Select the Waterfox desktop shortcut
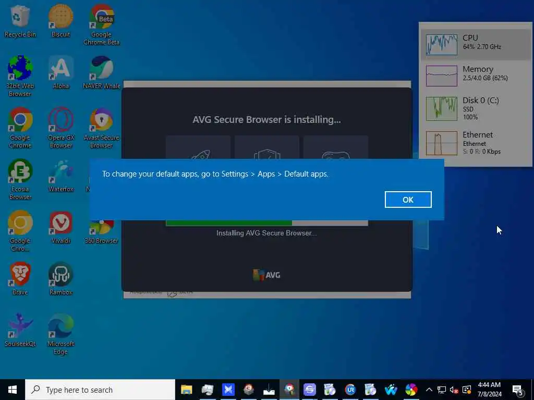This screenshot has height=400, width=534. click(60, 176)
